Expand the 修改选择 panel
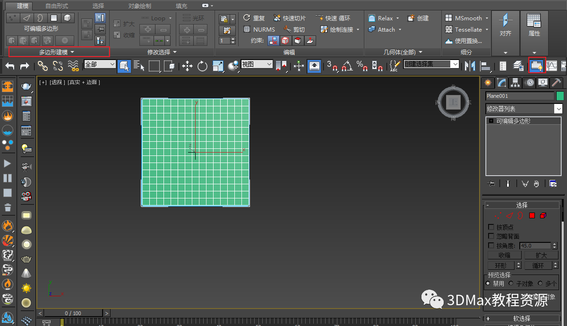Image resolution: width=567 pixels, height=326 pixels. pyautogui.click(x=162, y=52)
